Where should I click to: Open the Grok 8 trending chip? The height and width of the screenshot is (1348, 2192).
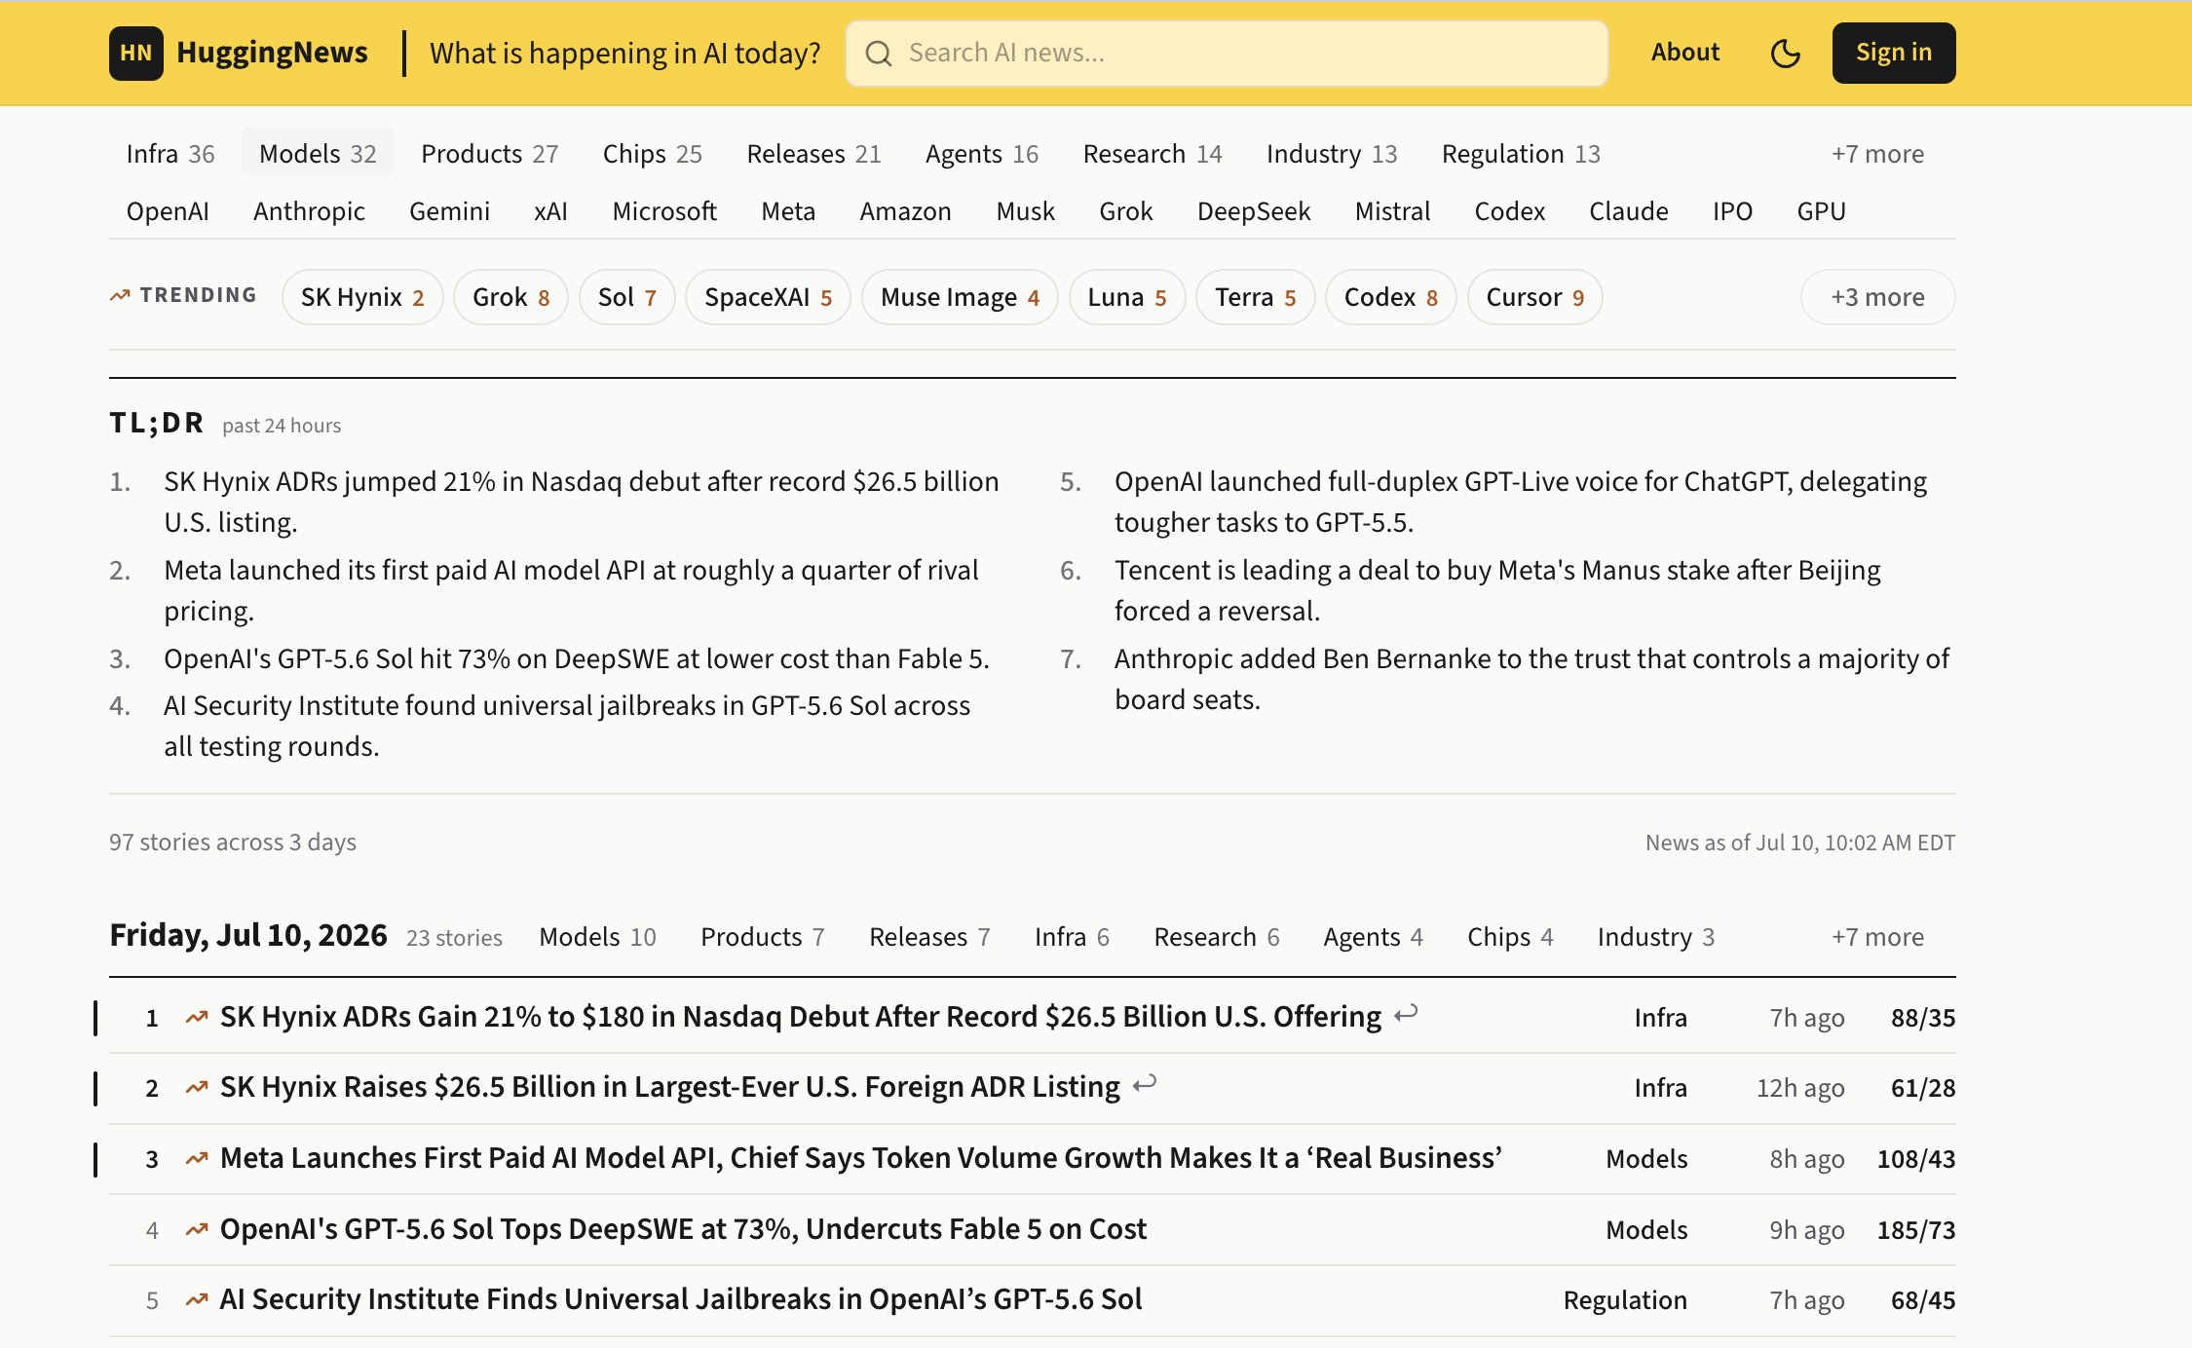510,297
